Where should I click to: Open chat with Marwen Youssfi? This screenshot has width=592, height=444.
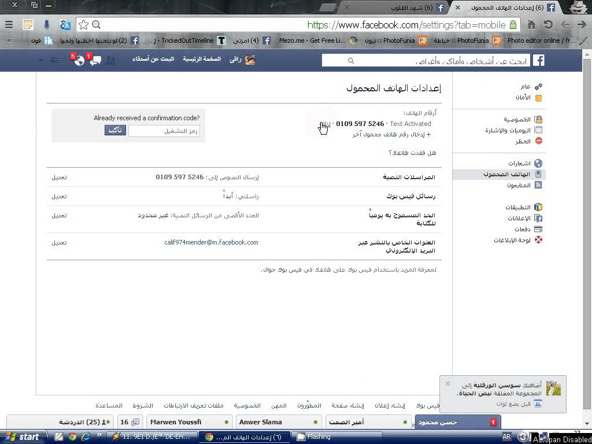pyautogui.click(x=190, y=421)
